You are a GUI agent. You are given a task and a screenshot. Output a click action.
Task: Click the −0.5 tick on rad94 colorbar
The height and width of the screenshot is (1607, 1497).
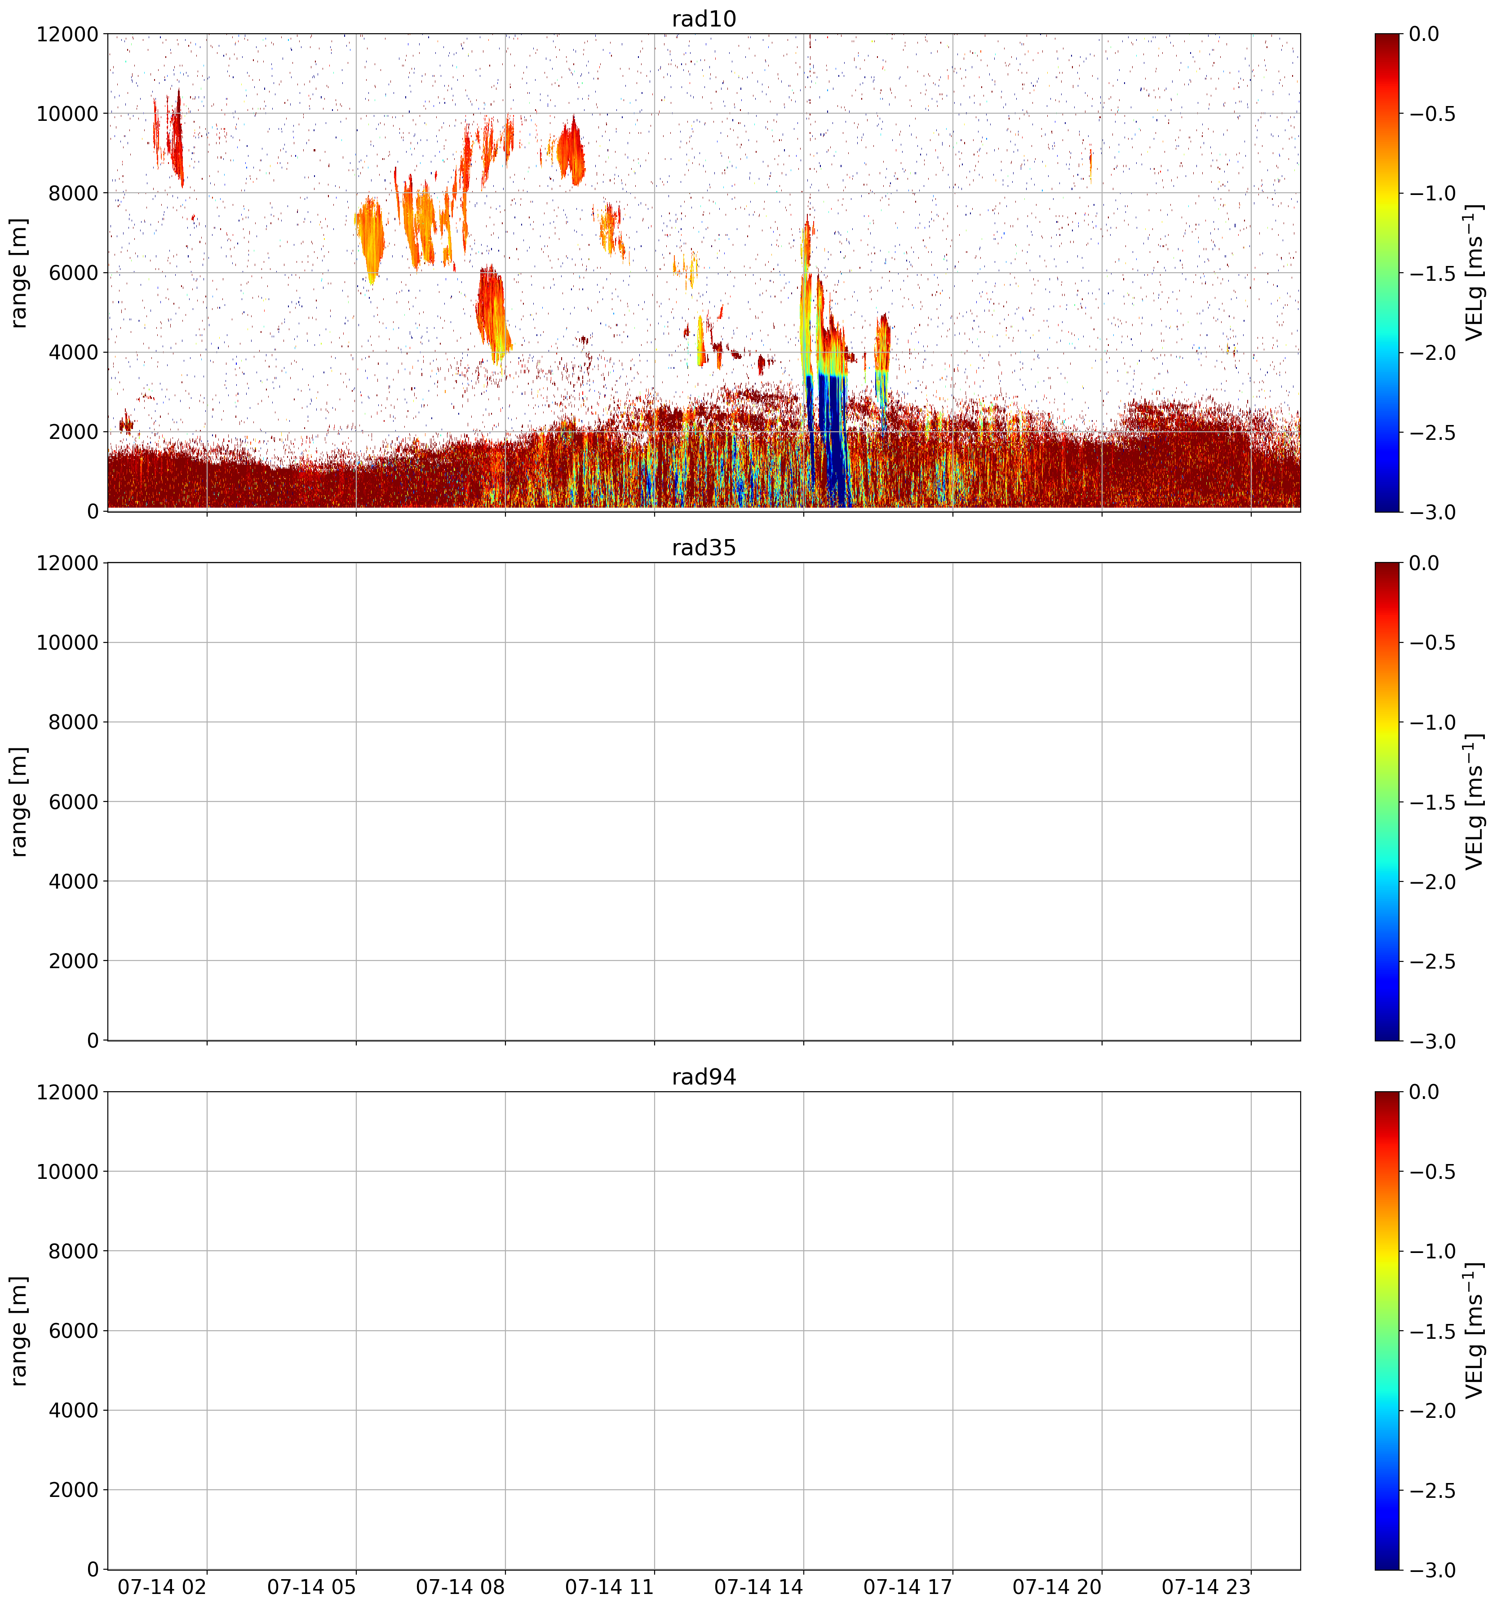pos(1432,1171)
